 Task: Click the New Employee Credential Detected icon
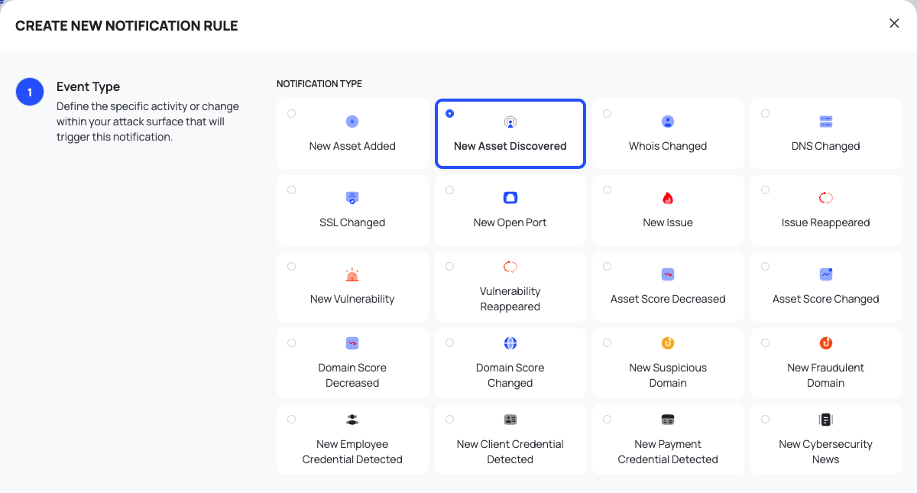coord(352,420)
